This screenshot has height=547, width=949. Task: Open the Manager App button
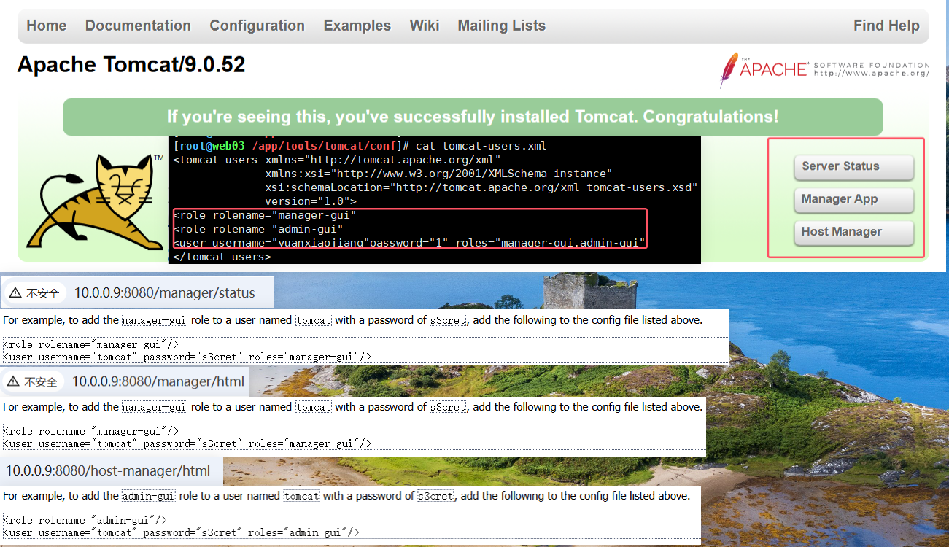point(853,200)
